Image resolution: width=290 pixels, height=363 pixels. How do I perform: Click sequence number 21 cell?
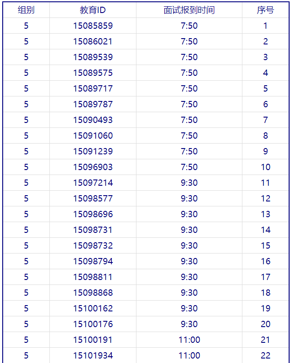click(265, 340)
